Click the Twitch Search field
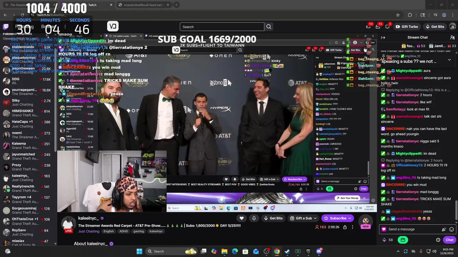Viewport: 458px width, 257px height. point(222,27)
